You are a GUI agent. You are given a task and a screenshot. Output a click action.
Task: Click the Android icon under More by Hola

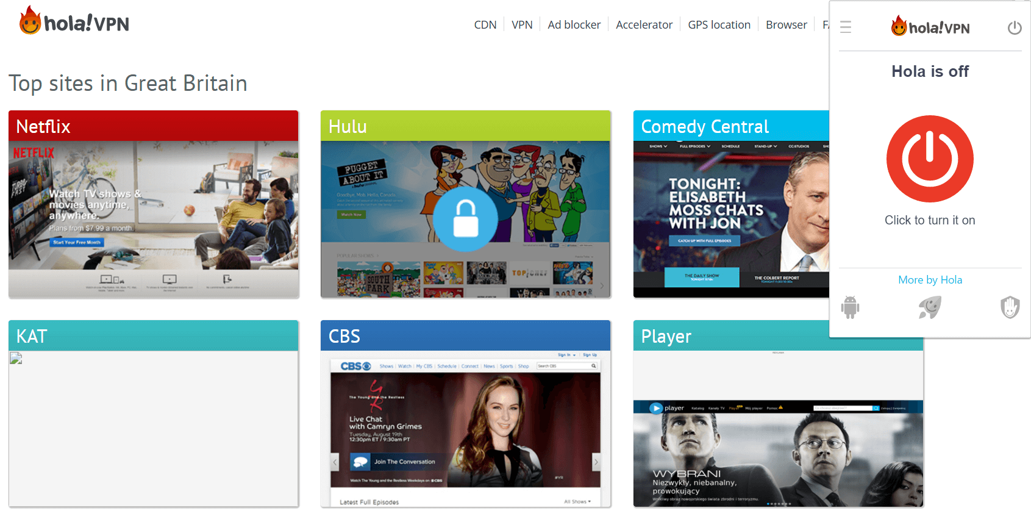tap(850, 307)
